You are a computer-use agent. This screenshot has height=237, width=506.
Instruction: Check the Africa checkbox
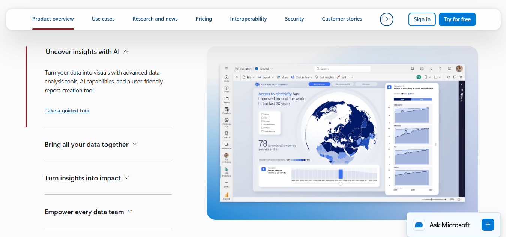(262, 114)
